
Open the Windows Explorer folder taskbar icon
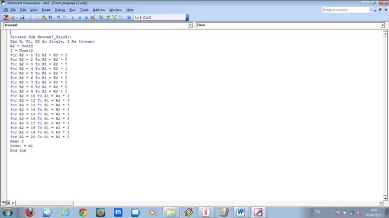coord(171,213)
